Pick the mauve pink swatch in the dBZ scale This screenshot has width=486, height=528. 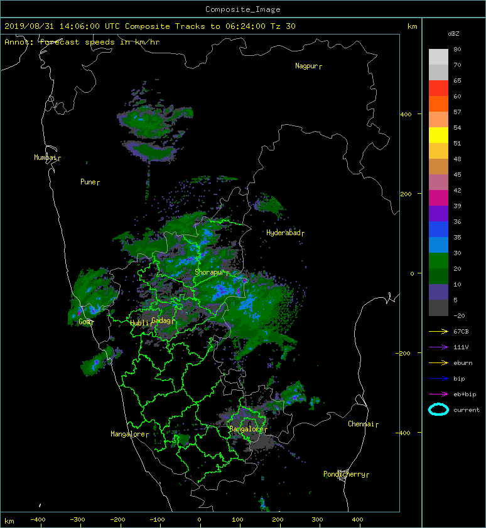[438, 182]
